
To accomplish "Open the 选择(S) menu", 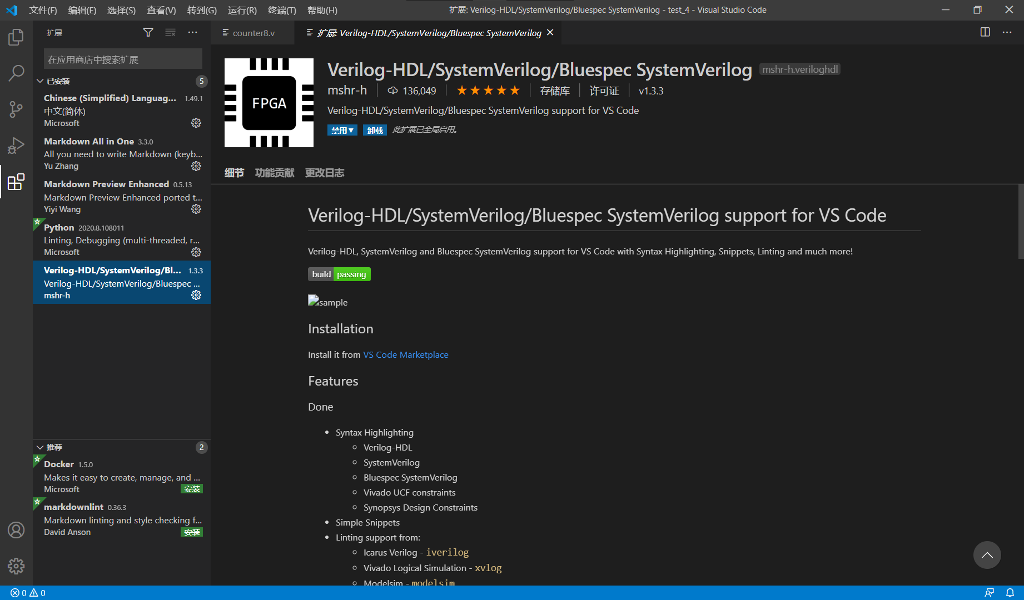I will 121,10.
